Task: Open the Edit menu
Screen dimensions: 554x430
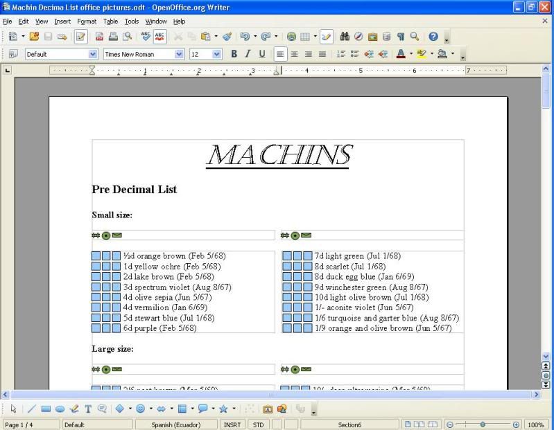Action: pos(24,21)
